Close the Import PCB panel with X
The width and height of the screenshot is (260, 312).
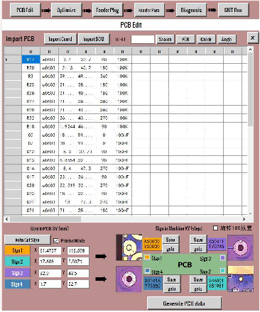(253, 38)
